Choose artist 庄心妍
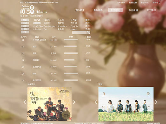Screen dimensions: 166x124 point(61,20)
